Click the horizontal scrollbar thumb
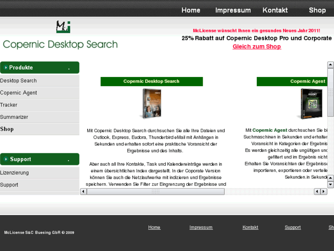The width and height of the screenshot is (334, 251). (x=156, y=192)
